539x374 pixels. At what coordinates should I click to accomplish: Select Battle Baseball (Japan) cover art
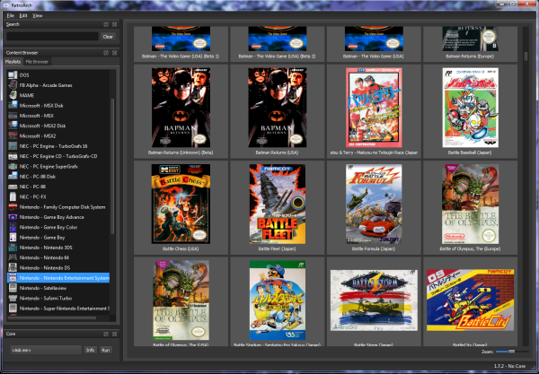tap(470, 108)
